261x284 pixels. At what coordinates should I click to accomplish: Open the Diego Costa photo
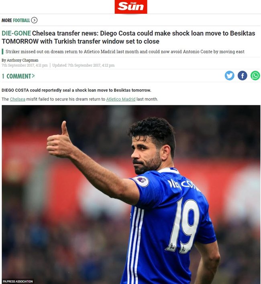pyautogui.click(x=131, y=195)
